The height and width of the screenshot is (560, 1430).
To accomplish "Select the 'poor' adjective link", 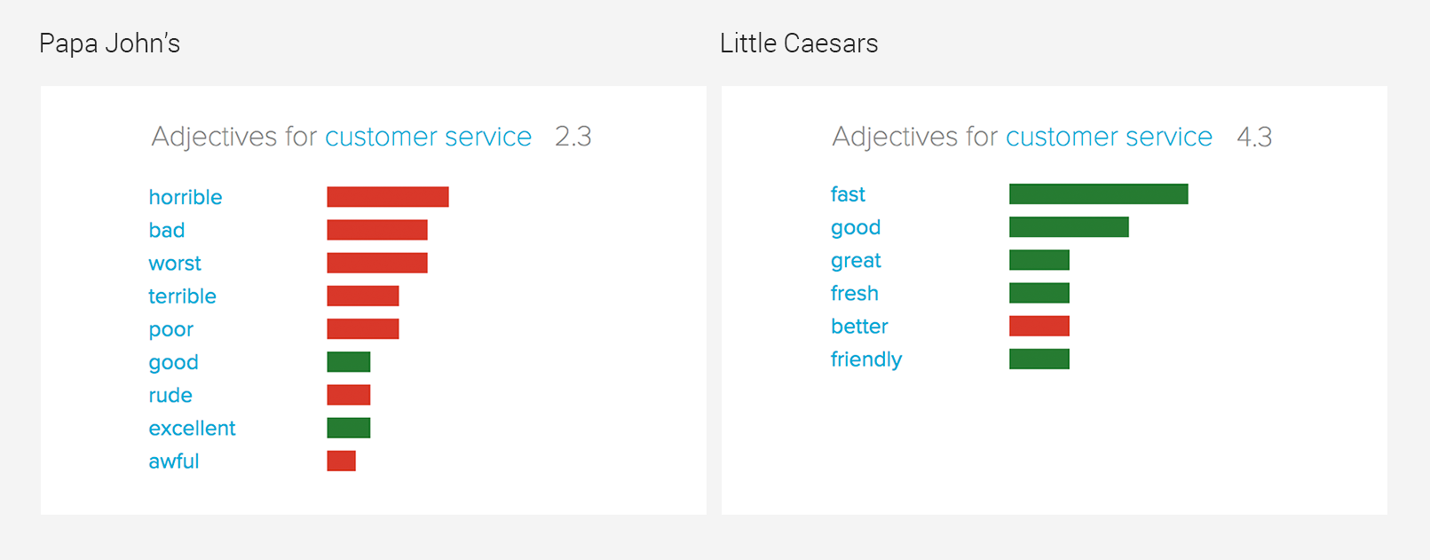I will pos(170,329).
